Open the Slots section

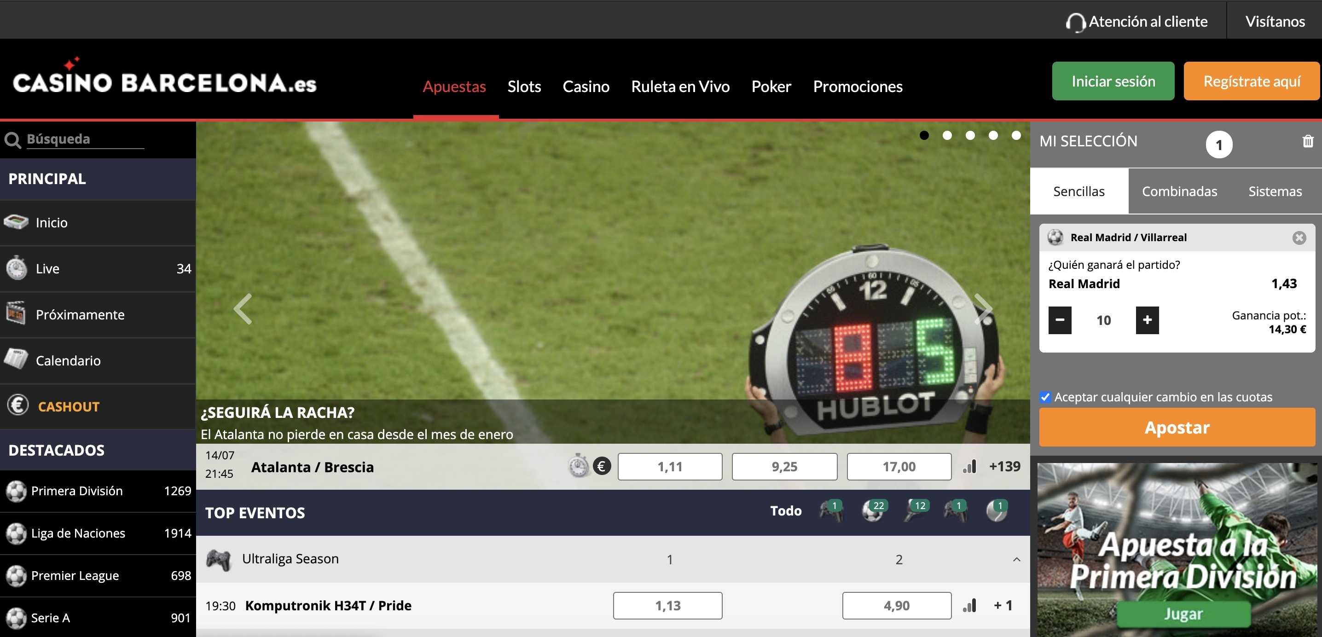524,86
